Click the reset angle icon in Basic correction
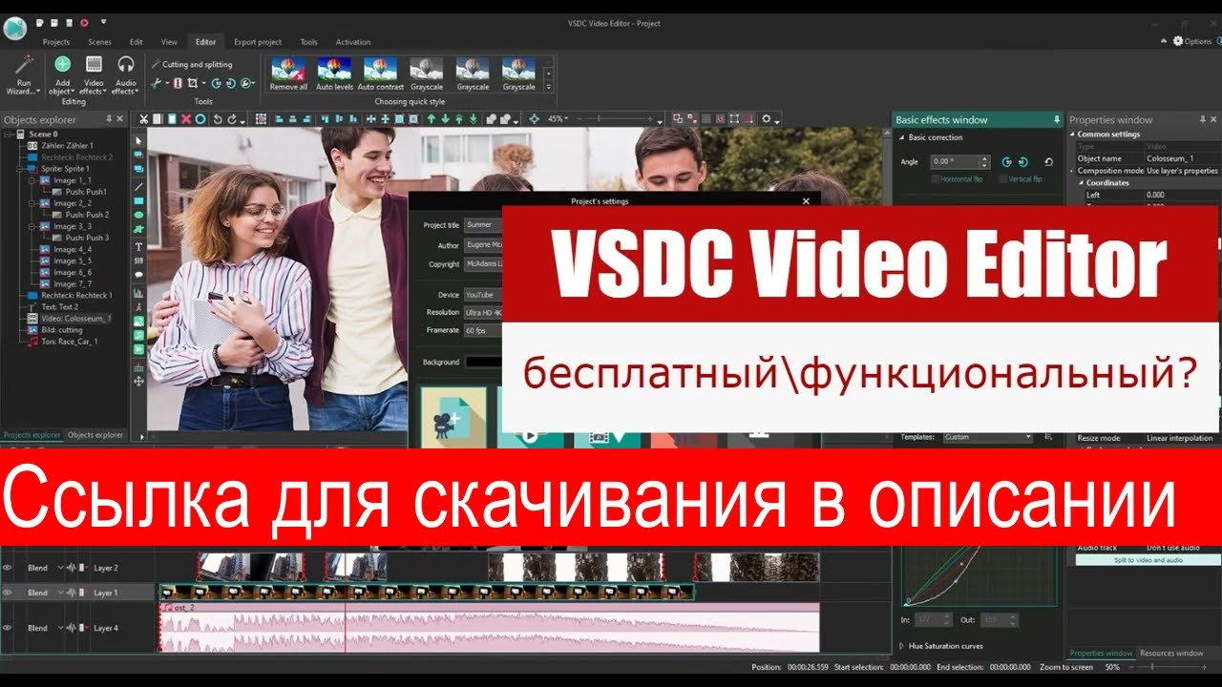The width and height of the screenshot is (1222, 687). (x=1048, y=162)
